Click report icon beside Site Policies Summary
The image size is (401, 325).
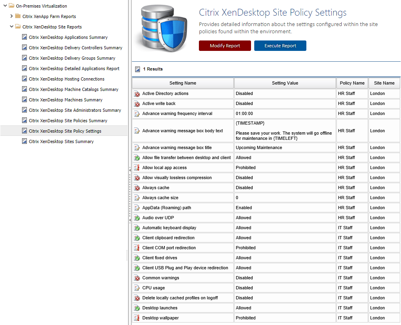[24, 121]
